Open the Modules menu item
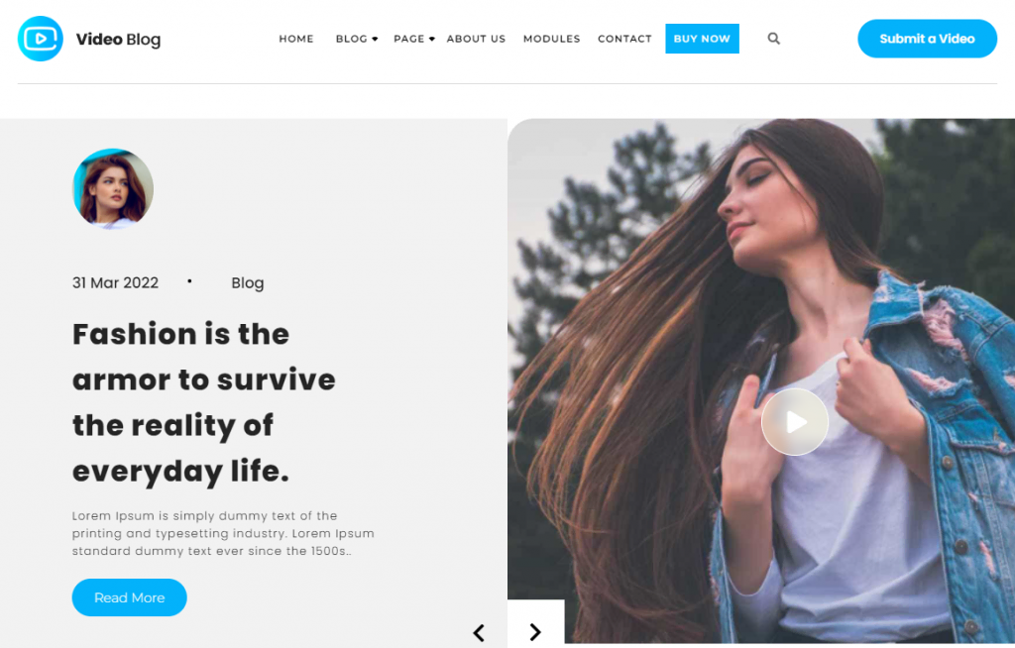This screenshot has height=648, width=1015. pos(551,39)
